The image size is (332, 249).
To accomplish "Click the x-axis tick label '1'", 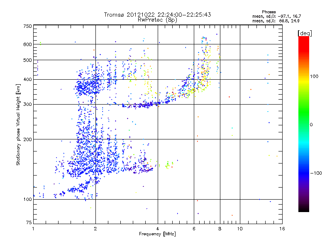I will click(x=33, y=229).
